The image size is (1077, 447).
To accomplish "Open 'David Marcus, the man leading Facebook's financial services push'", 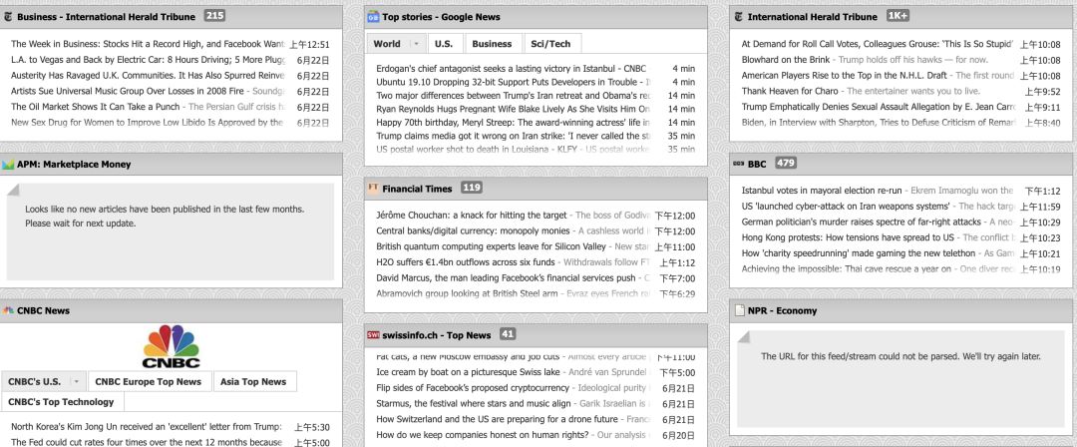I will click(x=507, y=277).
